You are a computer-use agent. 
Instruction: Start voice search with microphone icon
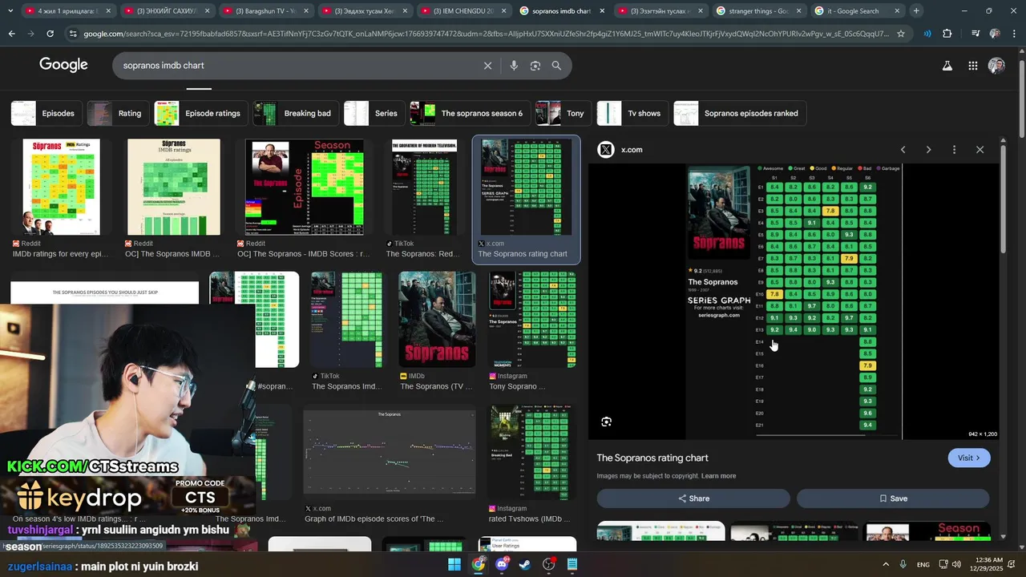[x=514, y=66]
